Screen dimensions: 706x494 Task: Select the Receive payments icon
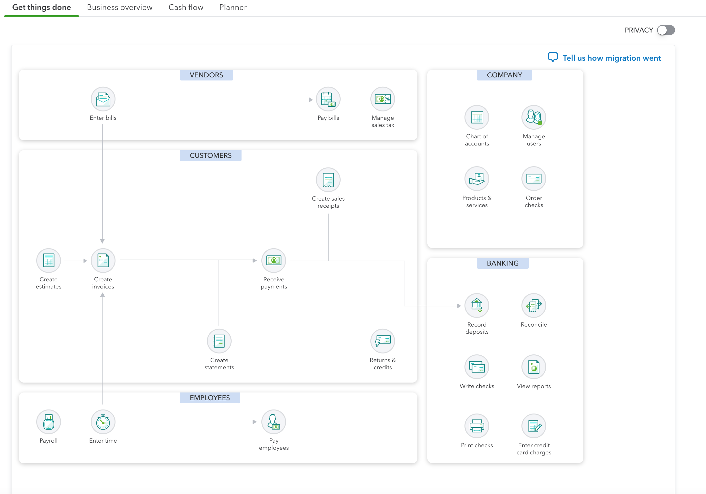(273, 260)
